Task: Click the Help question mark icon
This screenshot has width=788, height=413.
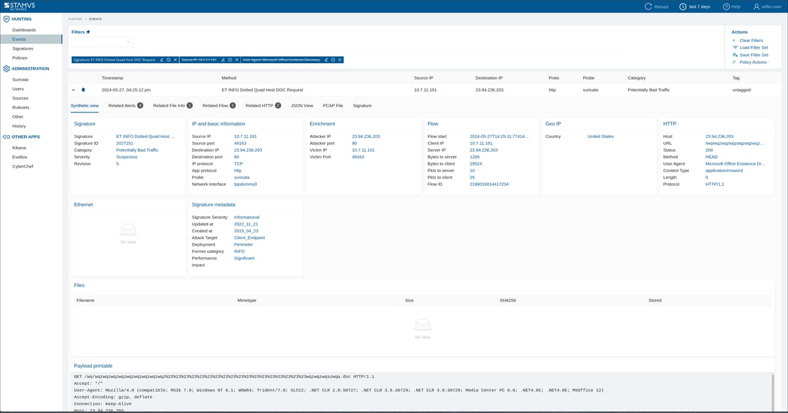Action: [726, 7]
